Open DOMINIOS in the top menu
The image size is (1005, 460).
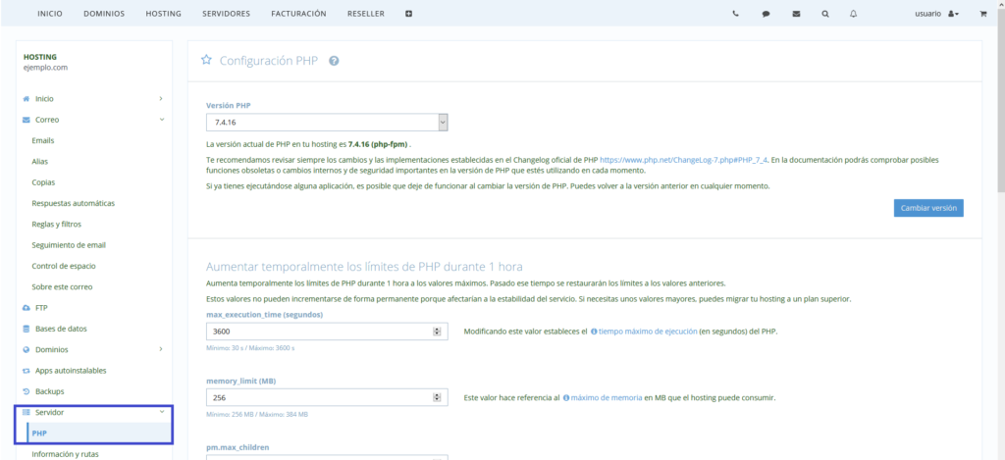tap(104, 14)
